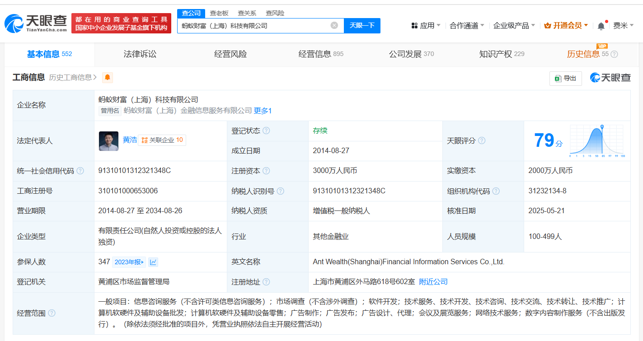Click the help icon next to 统一社会信用代码
Viewport: 643px width, 341px height.
[80, 171]
